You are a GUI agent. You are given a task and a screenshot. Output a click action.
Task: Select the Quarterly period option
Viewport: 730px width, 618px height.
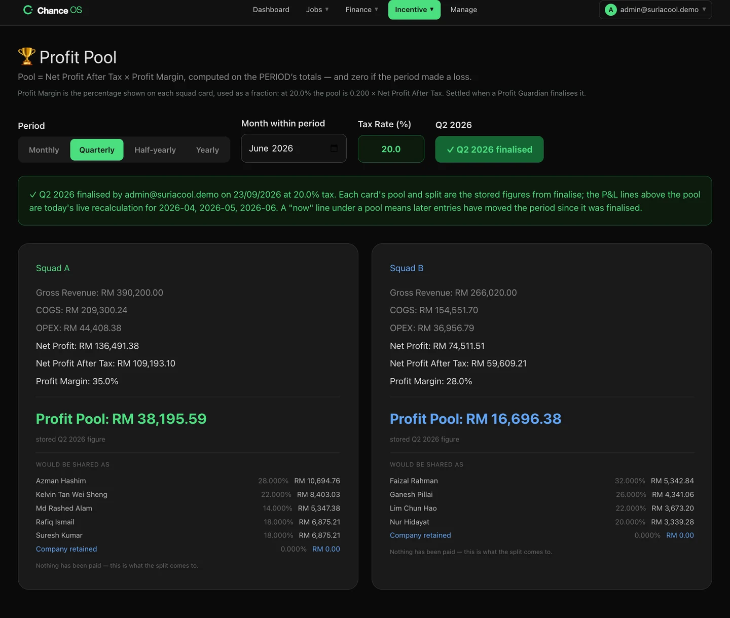click(97, 150)
